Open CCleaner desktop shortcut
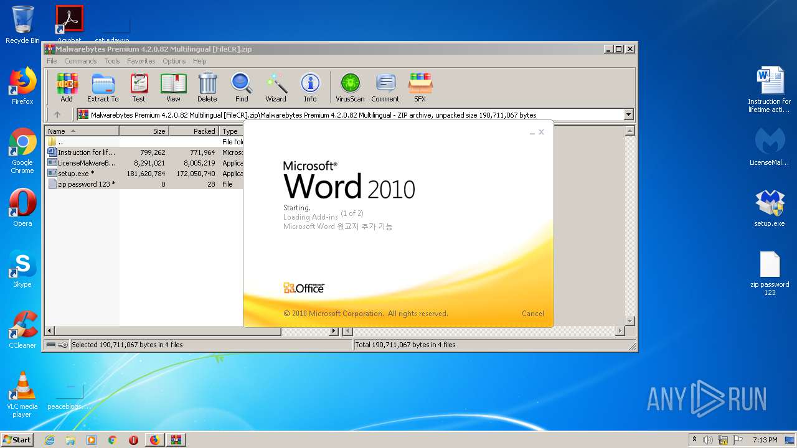Viewport: 797px width, 448px height. pyautogui.click(x=22, y=330)
